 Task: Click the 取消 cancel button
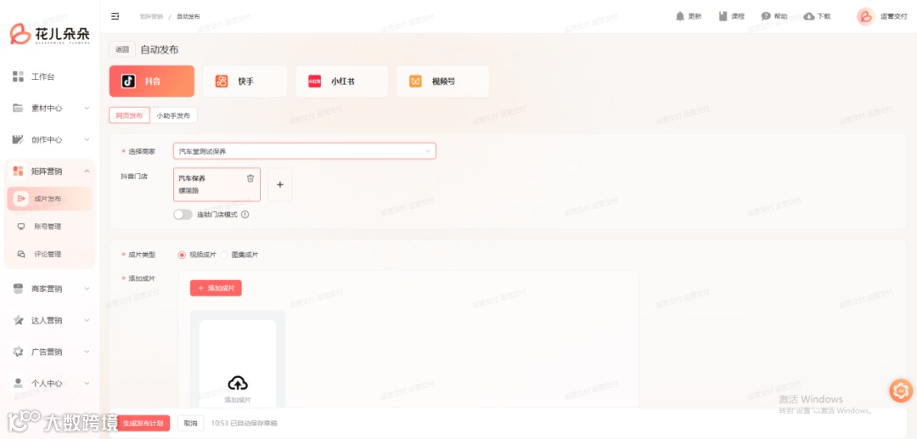tap(191, 423)
